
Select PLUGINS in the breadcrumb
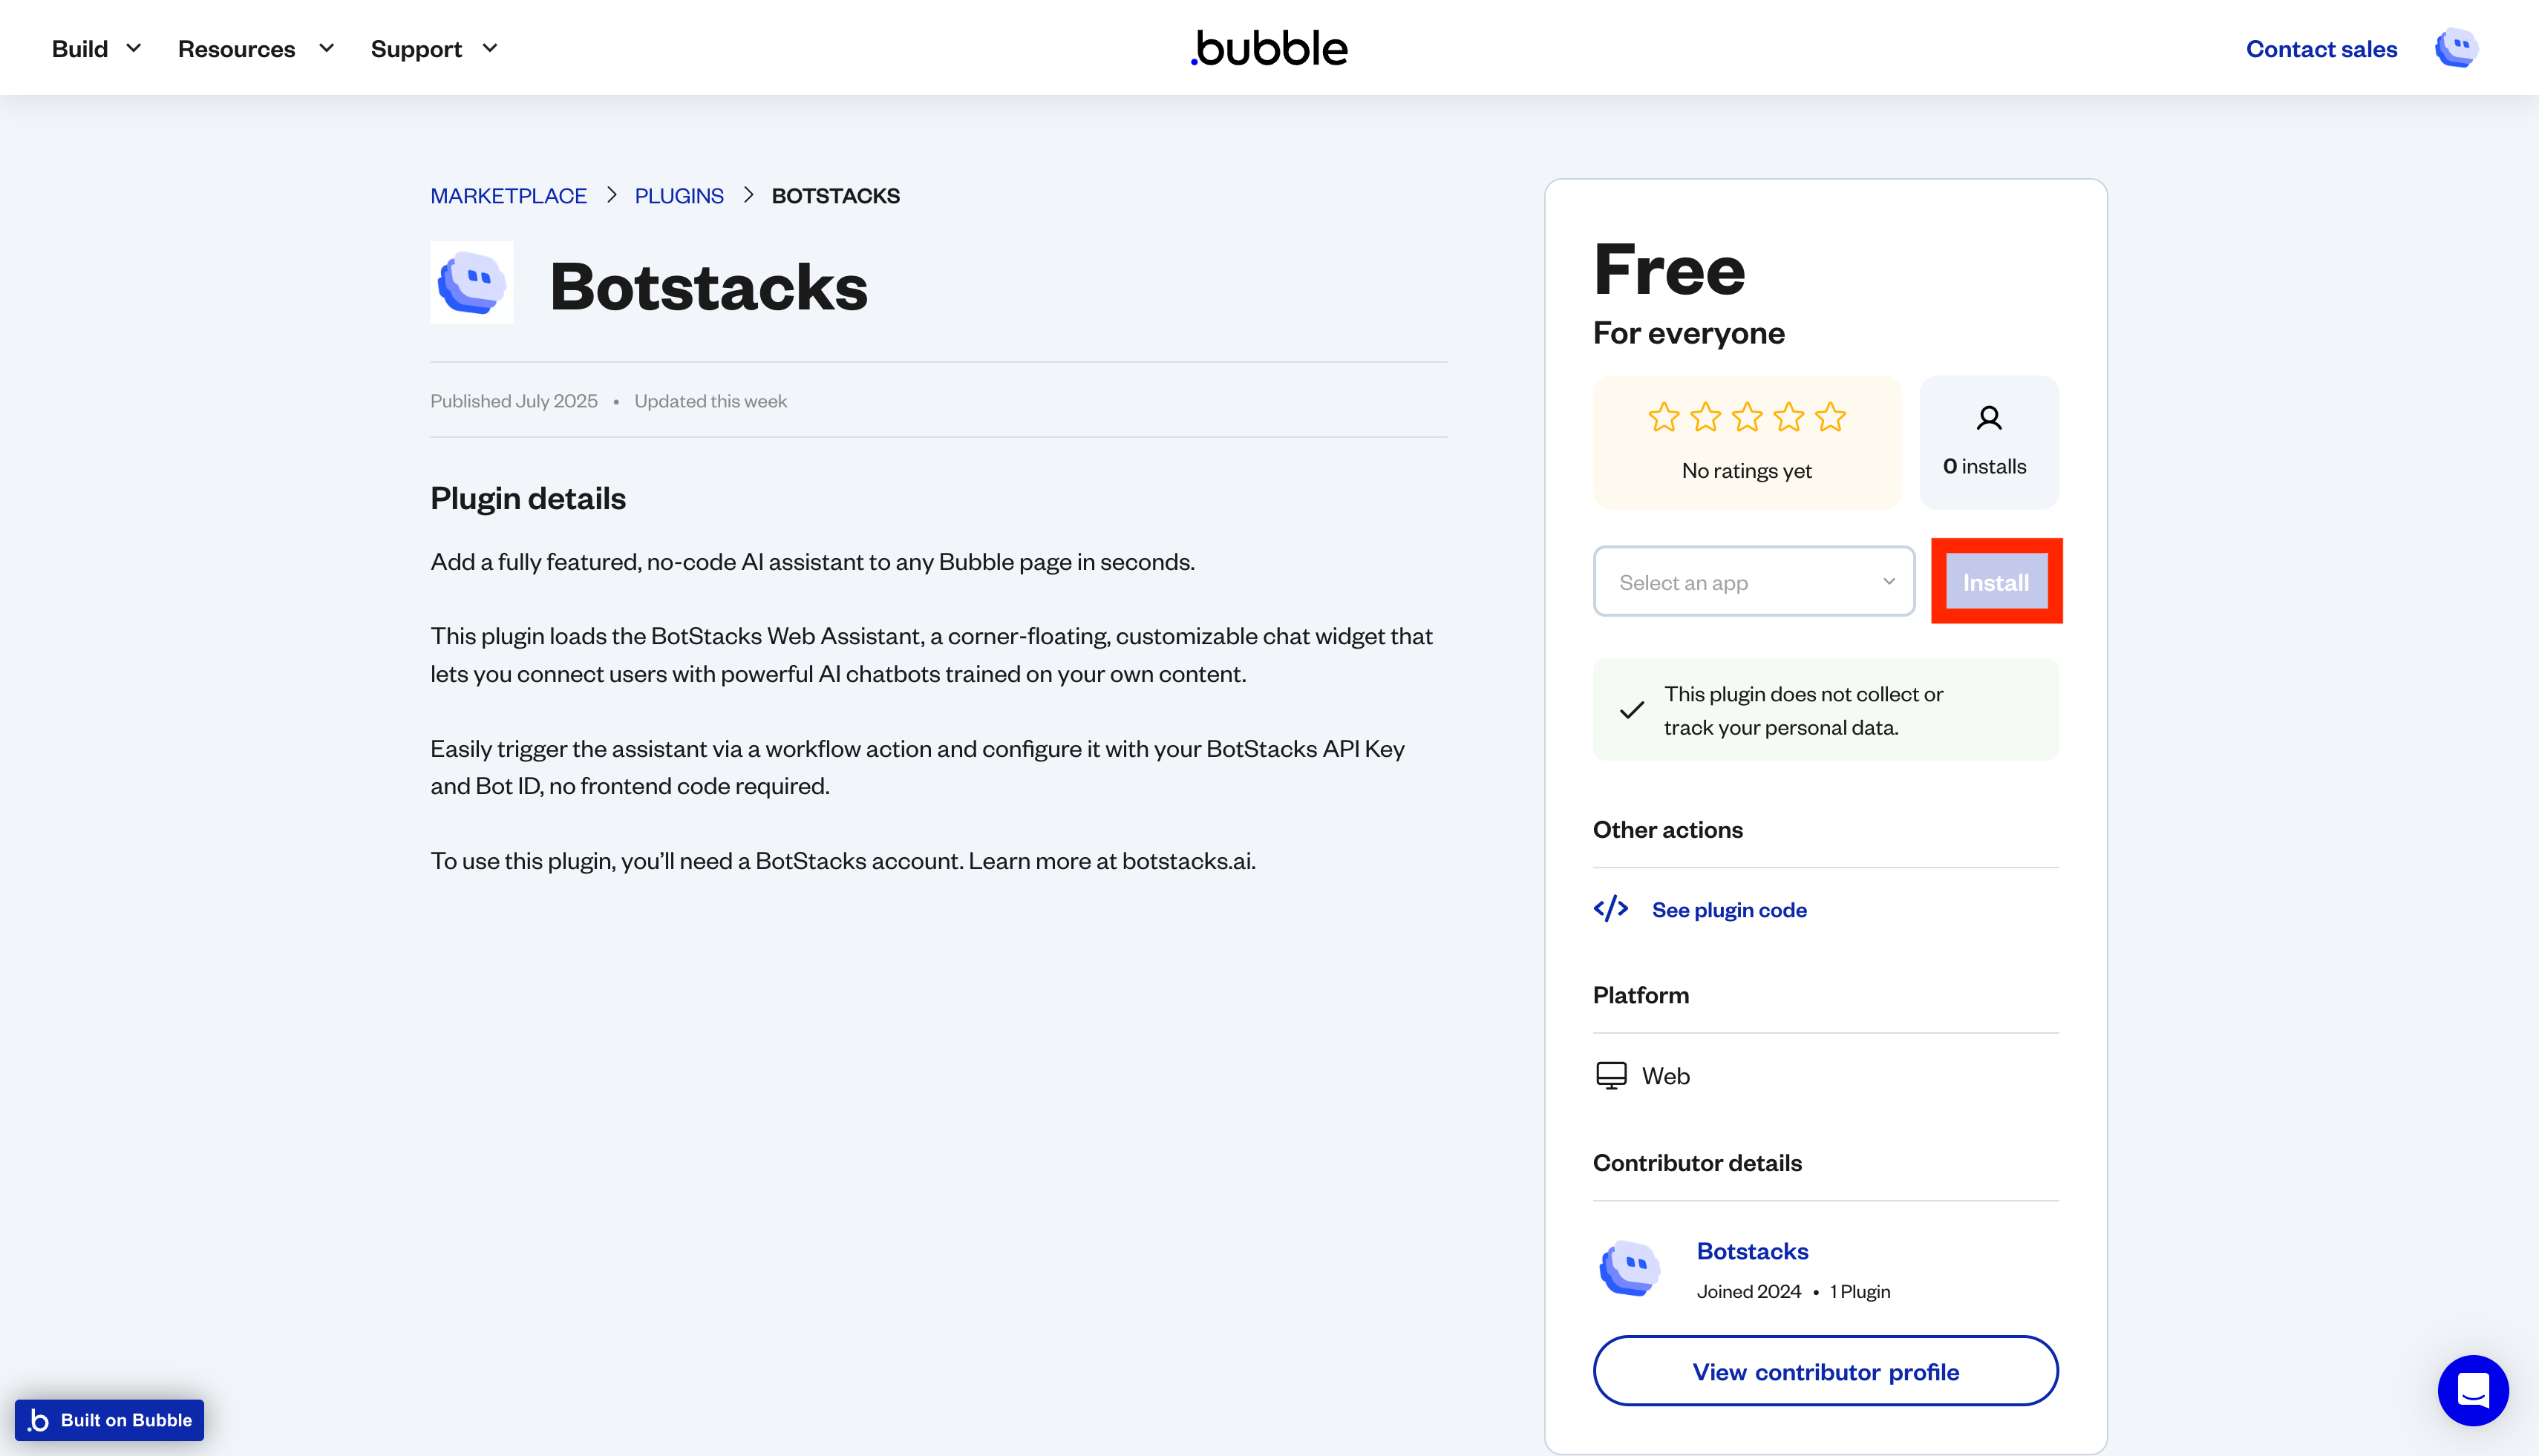click(x=679, y=195)
